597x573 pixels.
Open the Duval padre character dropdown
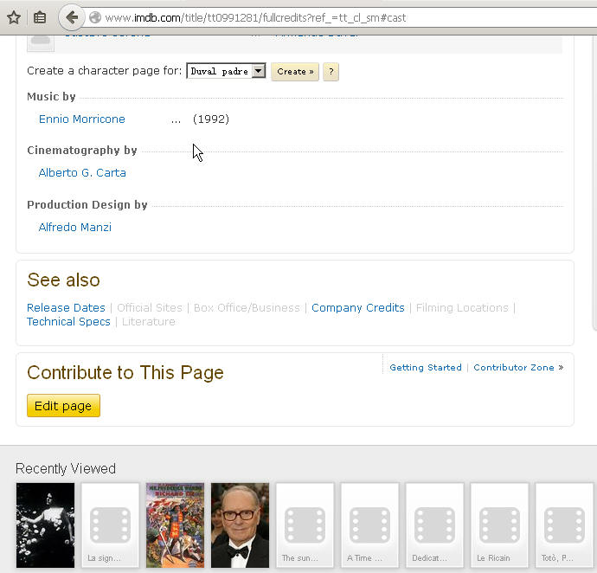pos(226,71)
